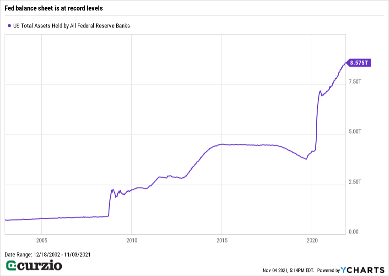Select the Date Range text
389x276 pixels.
pyautogui.click(x=48, y=254)
